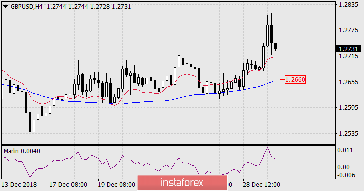Select the GBPUSD,H4 symbol title text

pos(27,7)
